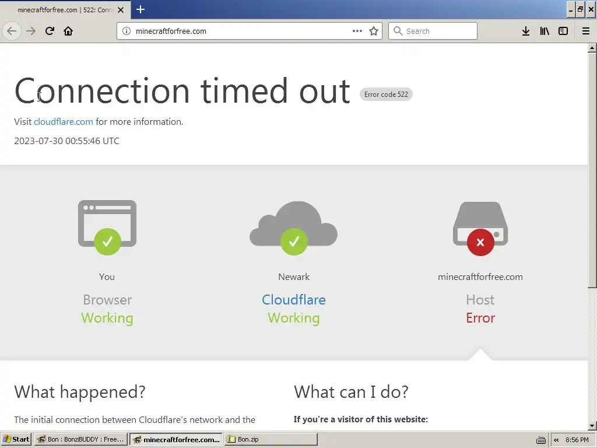597x448 pixels.
Task: Open the Firefox hamburger menu
Action: (x=586, y=31)
